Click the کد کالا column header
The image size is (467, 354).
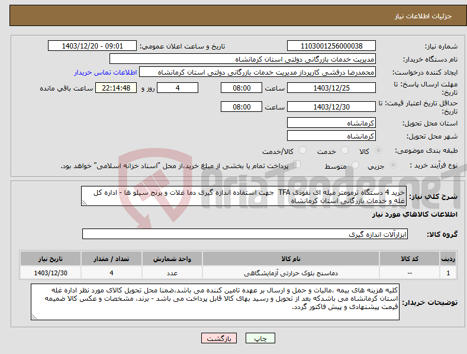[x=410, y=258]
